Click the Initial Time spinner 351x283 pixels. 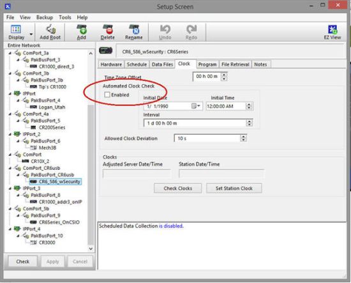pos(249,106)
